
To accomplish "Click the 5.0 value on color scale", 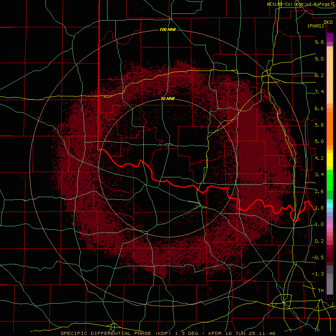I will pyautogui.click(x=319, y=141).
